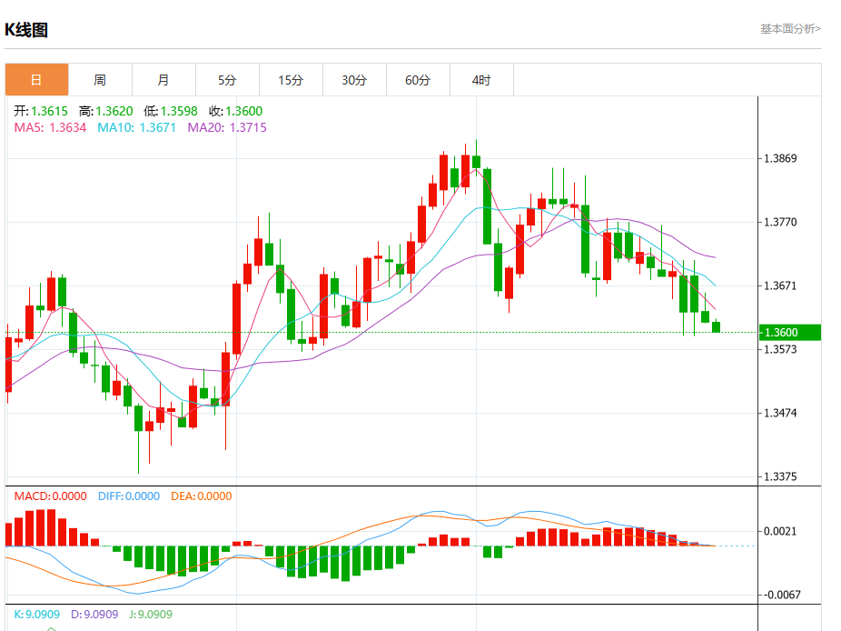
Task: Click the MA20 indicator label
Action: [227, 128]
